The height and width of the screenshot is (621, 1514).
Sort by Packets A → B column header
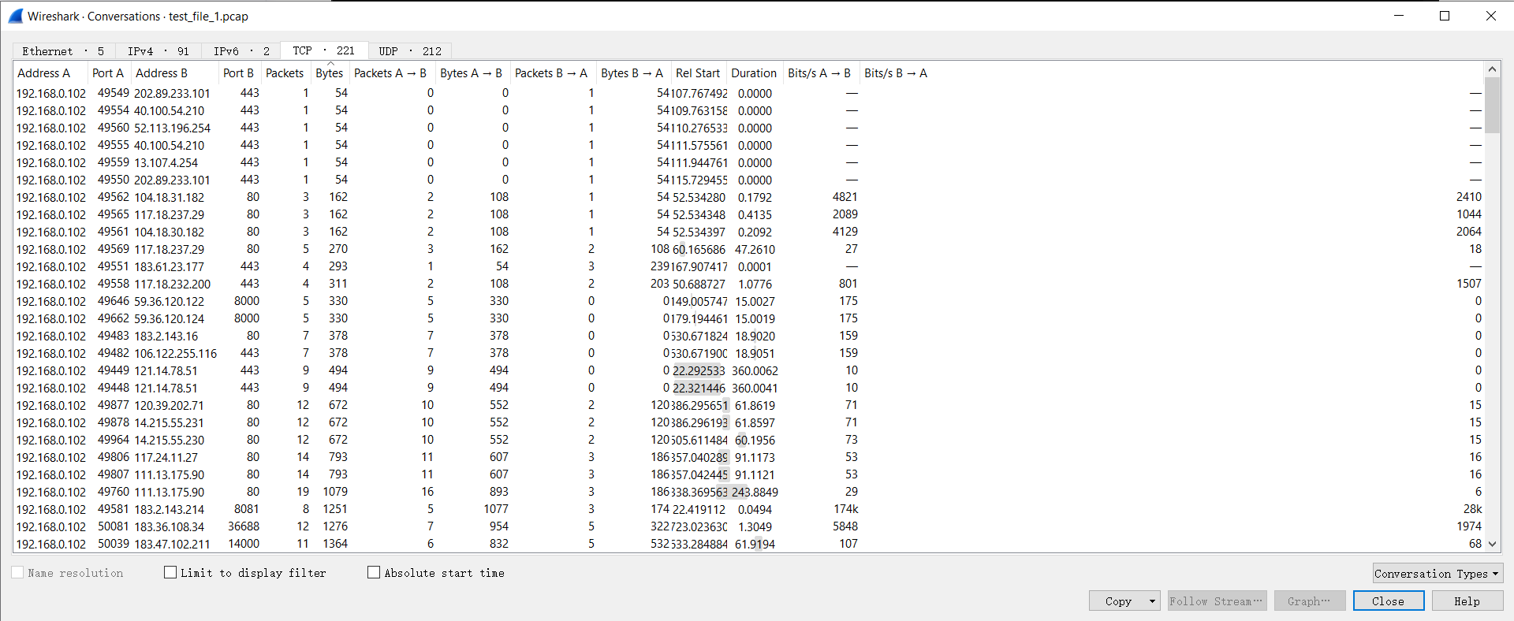pyautogui.click(x=391, y=73)
